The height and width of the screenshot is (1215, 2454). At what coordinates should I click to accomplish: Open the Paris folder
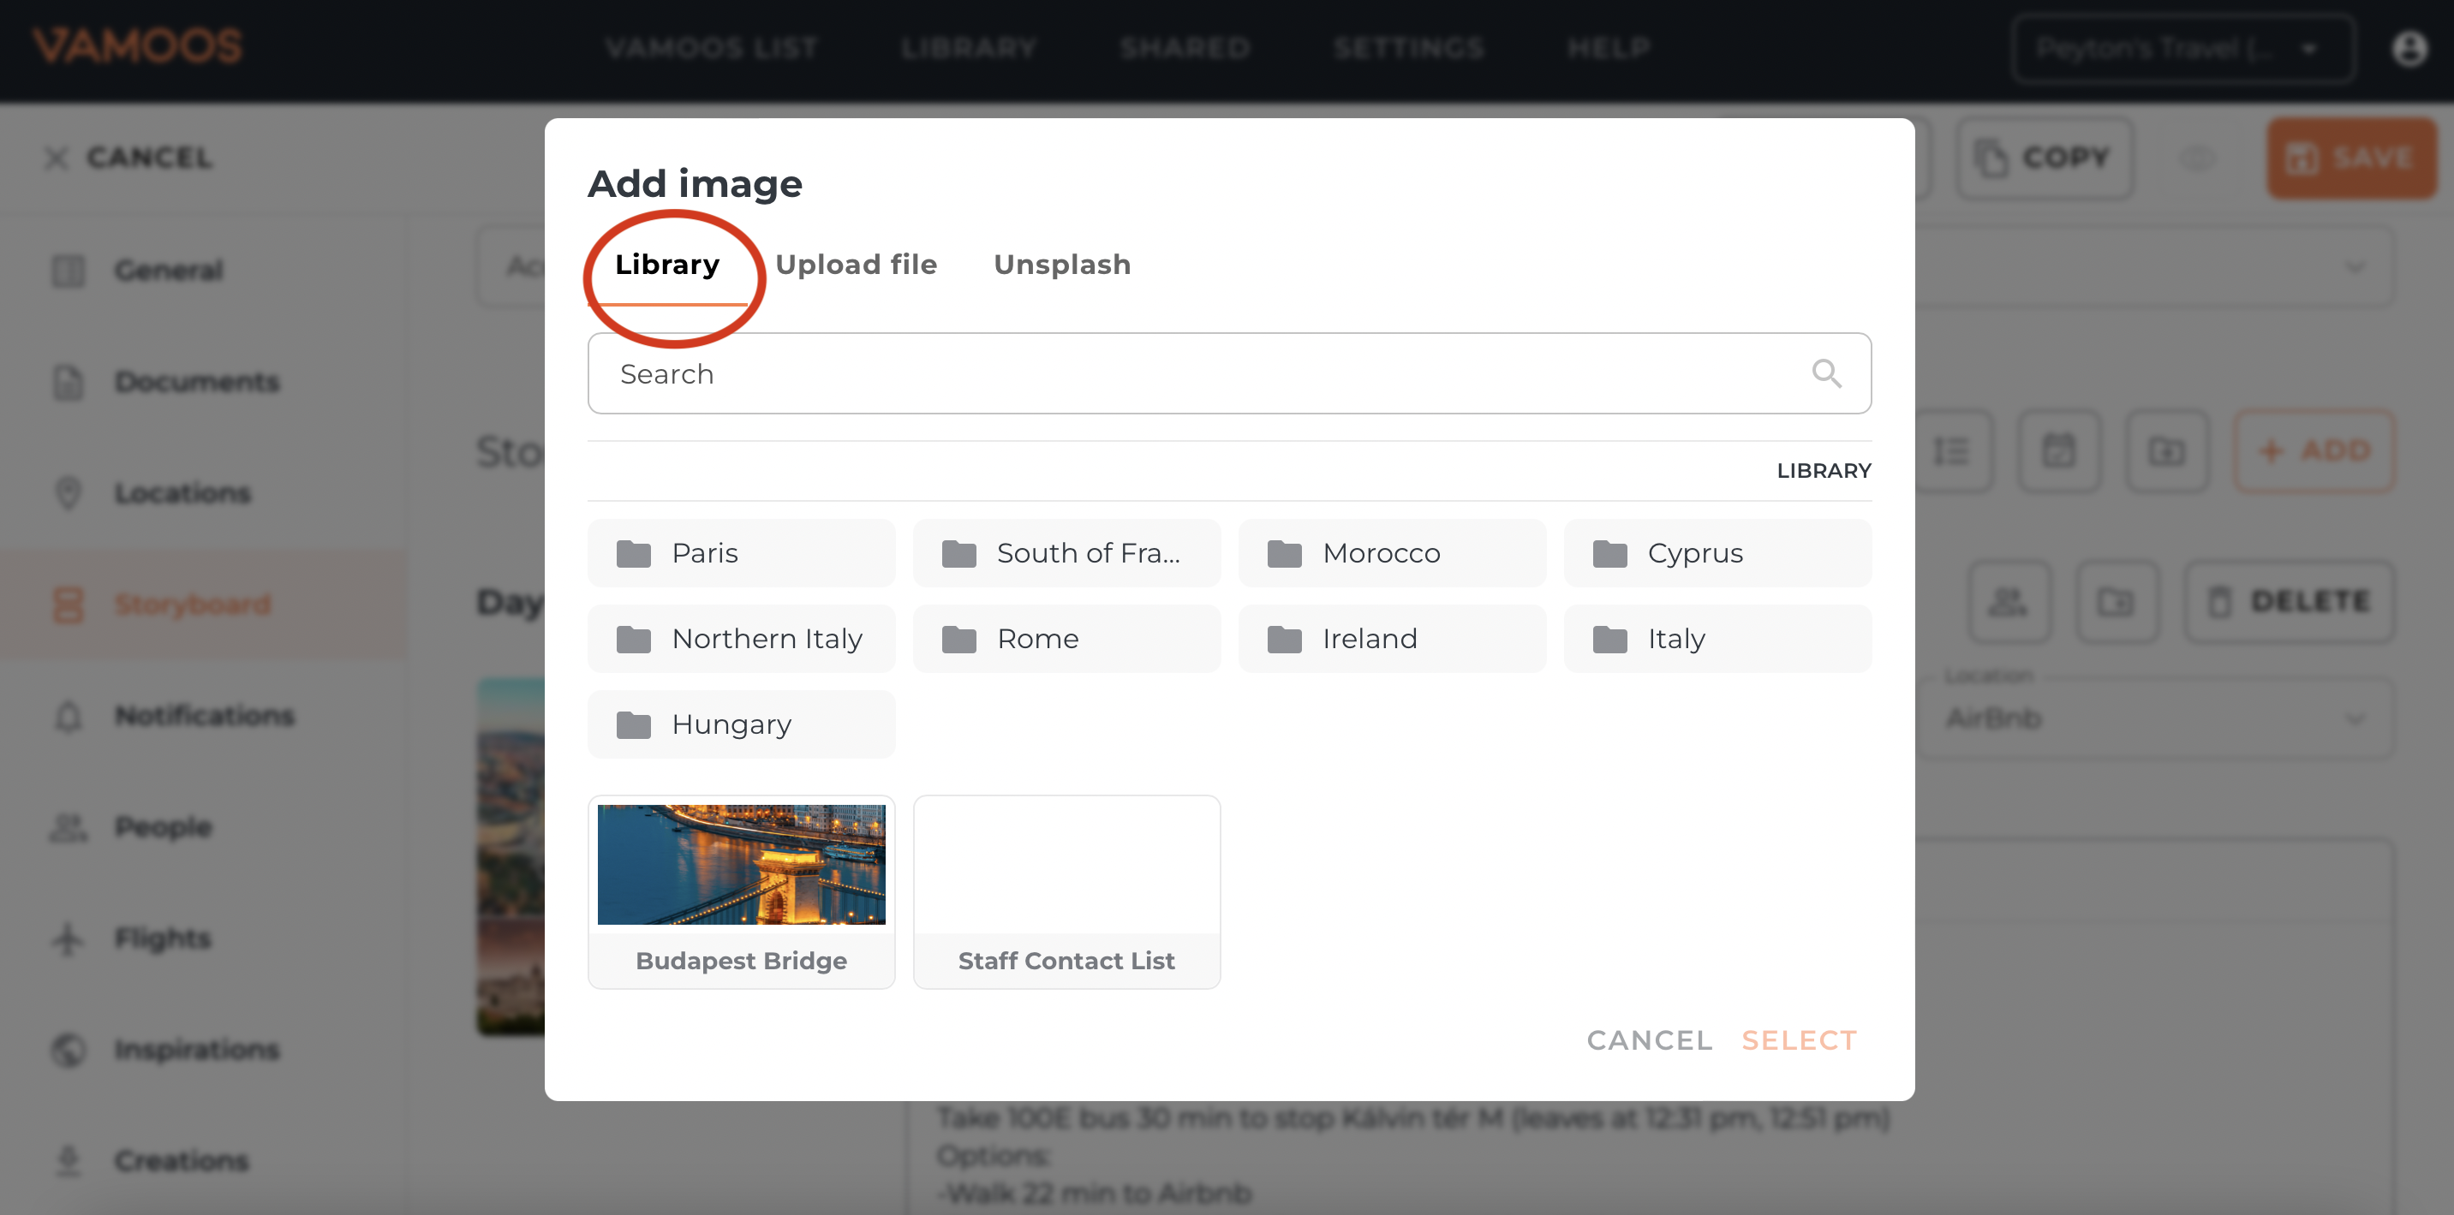pos(740,553)
